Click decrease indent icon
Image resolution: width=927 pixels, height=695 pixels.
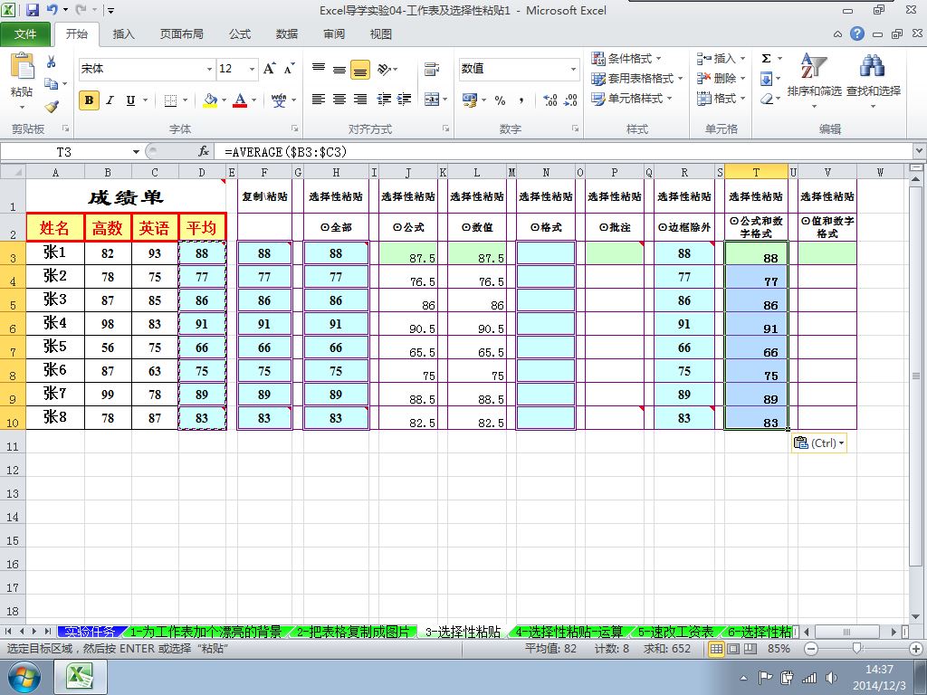(x=384, y=100)
